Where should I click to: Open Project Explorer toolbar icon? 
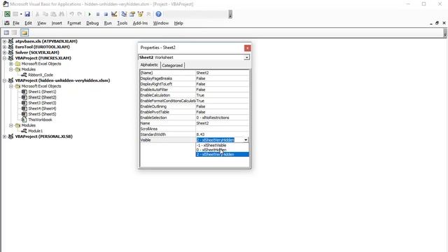pyautogui.click(x=124, y=14)
